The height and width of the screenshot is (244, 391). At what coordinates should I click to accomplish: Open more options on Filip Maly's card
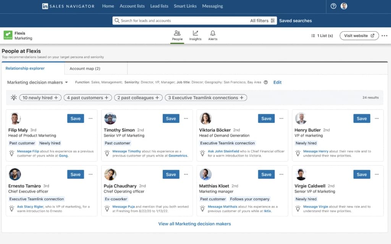90,118
